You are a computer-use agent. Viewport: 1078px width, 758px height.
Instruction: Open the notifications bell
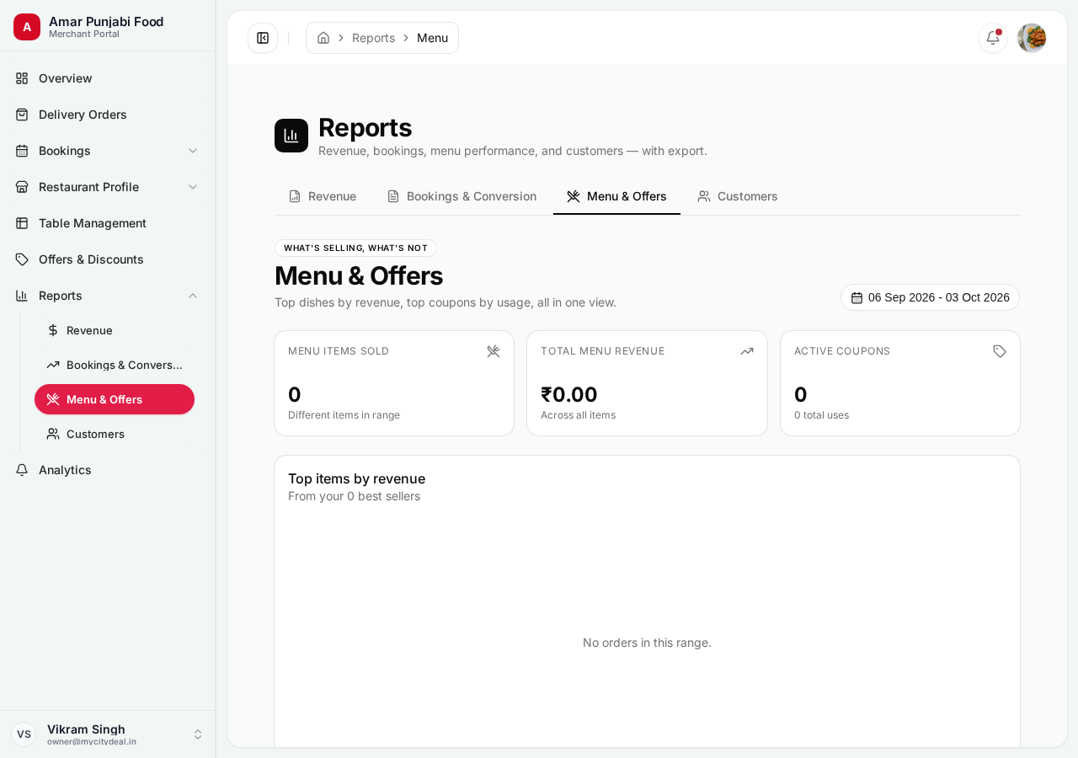(993, 38)
